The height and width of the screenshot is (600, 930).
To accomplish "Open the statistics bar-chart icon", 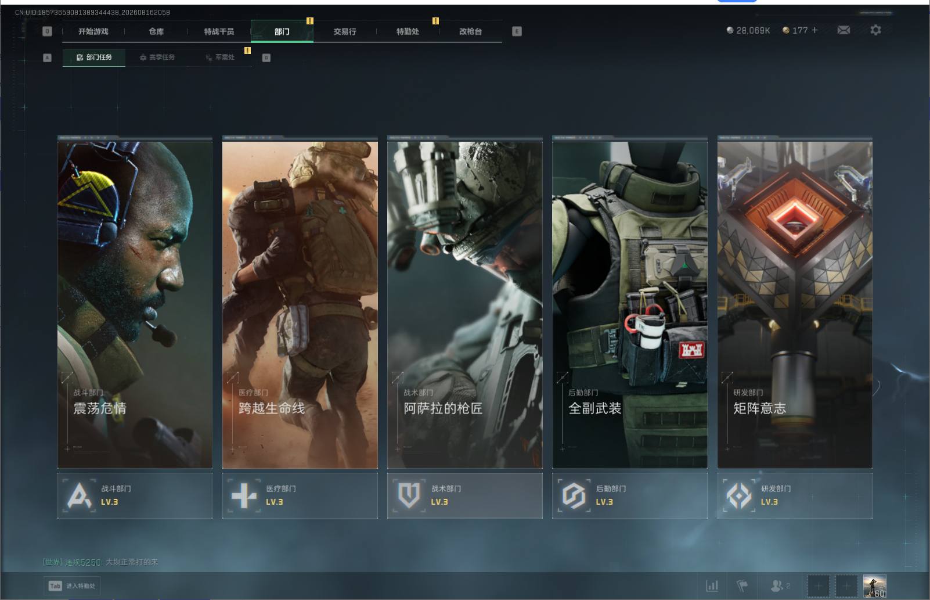I will coord(712,585).
